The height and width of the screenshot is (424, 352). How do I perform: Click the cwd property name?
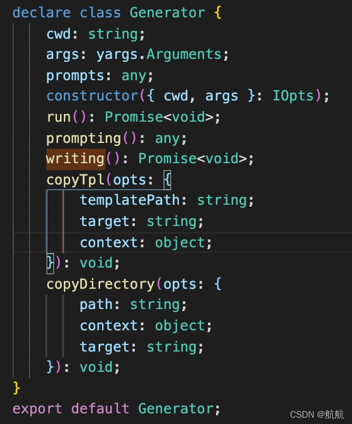(59, 34)
